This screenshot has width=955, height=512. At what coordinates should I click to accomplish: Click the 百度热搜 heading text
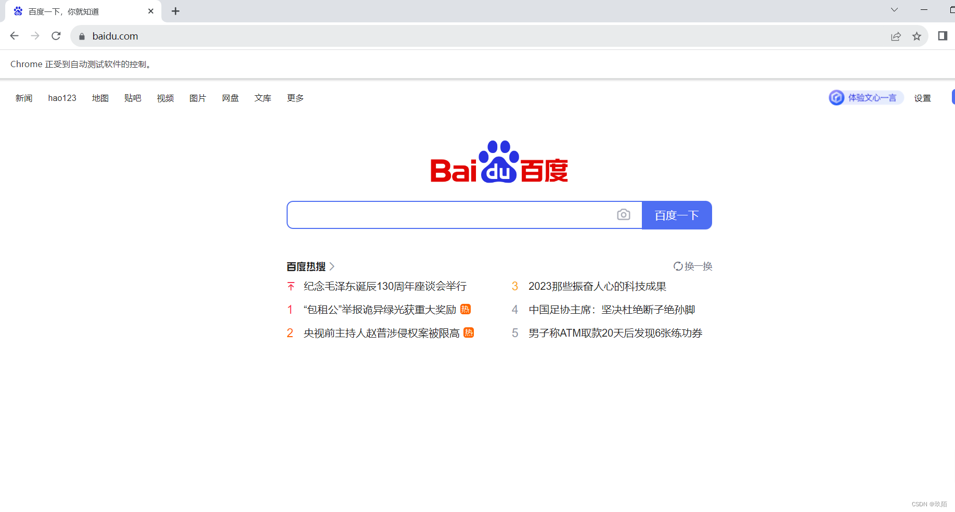point(306,266)
